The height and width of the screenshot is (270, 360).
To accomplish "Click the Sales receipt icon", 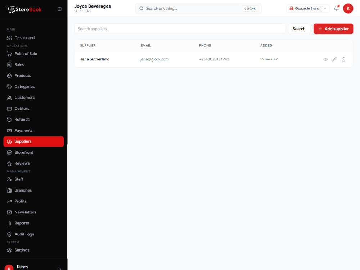I will coord(9,65).
